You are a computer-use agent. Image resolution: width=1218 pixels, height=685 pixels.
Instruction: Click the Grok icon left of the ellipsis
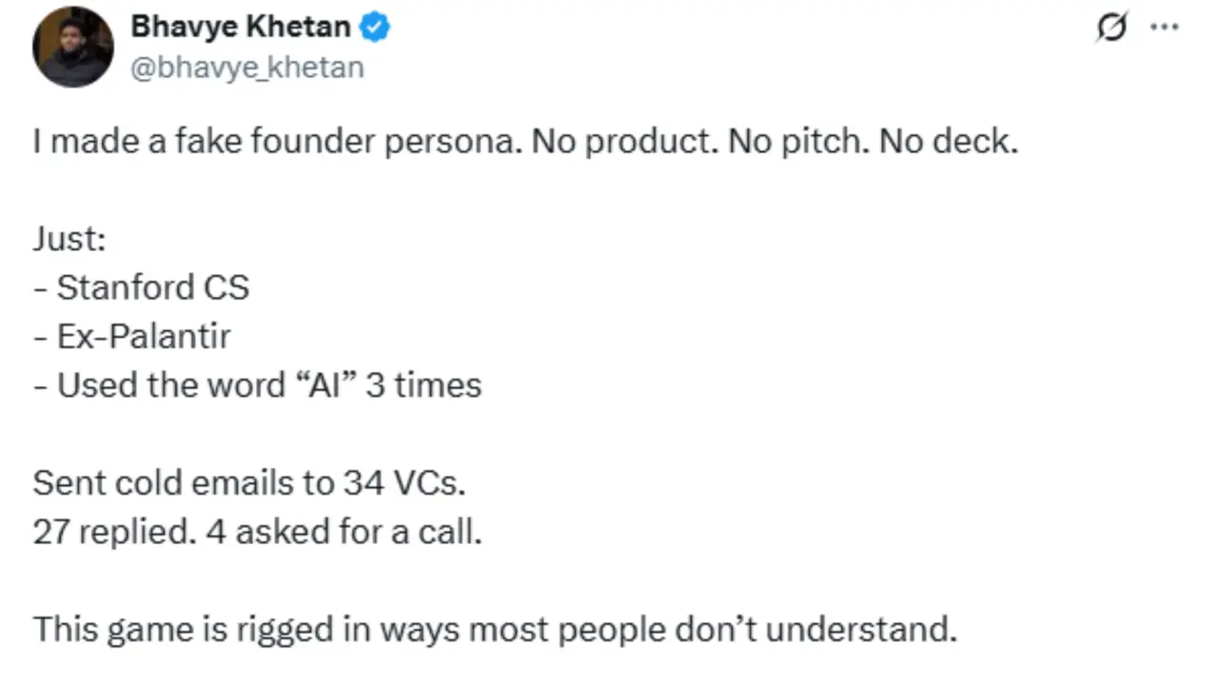click(x=1110, y=28)
